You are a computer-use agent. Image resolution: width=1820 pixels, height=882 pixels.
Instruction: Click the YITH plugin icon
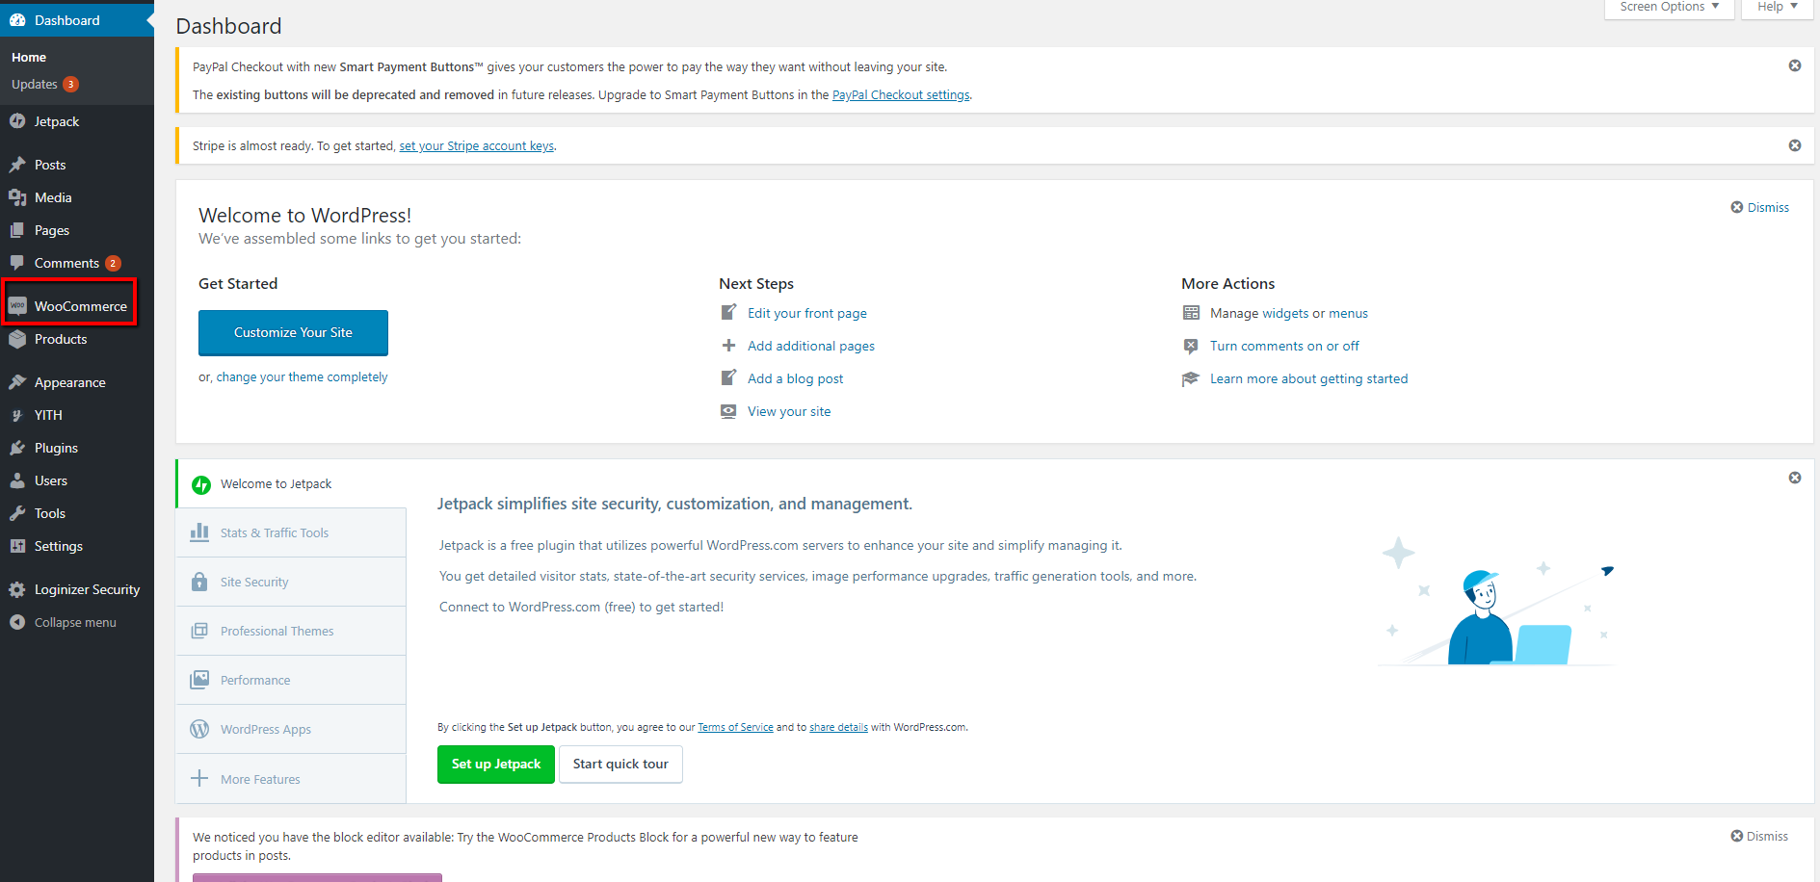coord(17,415)
